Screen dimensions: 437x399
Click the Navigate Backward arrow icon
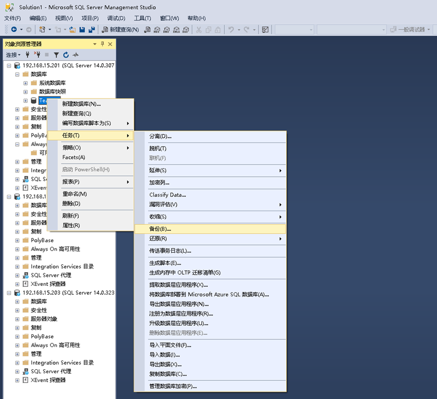(14, 29)
